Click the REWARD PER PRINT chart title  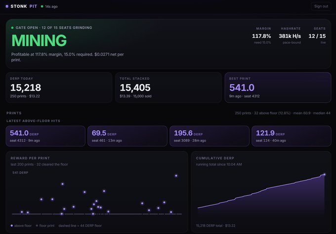tap(30, 158)
